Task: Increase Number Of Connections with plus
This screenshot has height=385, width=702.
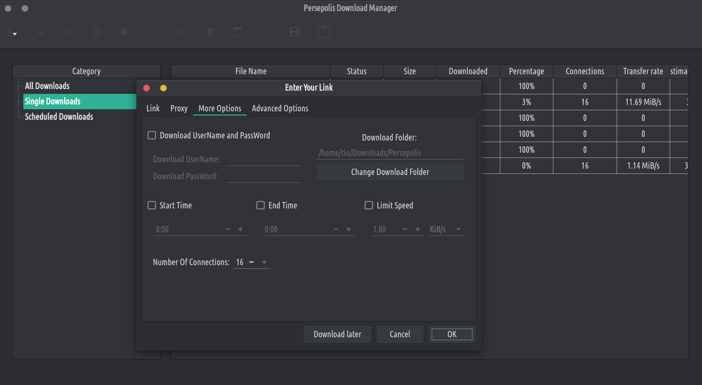Action: point(264,262)
